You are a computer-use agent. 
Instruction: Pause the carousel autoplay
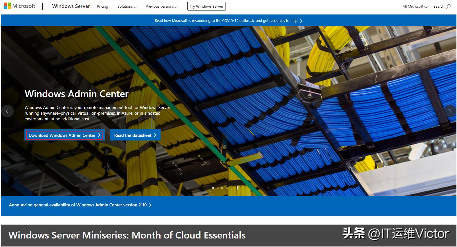(238, 188)
